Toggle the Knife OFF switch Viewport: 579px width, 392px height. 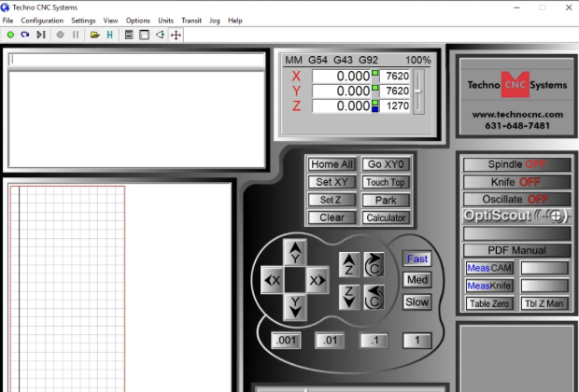pyautogui.click(x=516, y=182)
